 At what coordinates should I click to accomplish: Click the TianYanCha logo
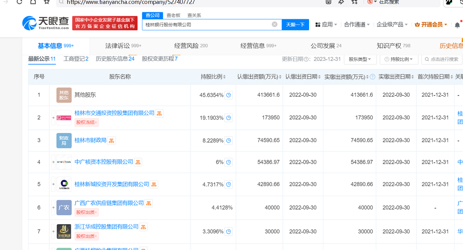46,23
